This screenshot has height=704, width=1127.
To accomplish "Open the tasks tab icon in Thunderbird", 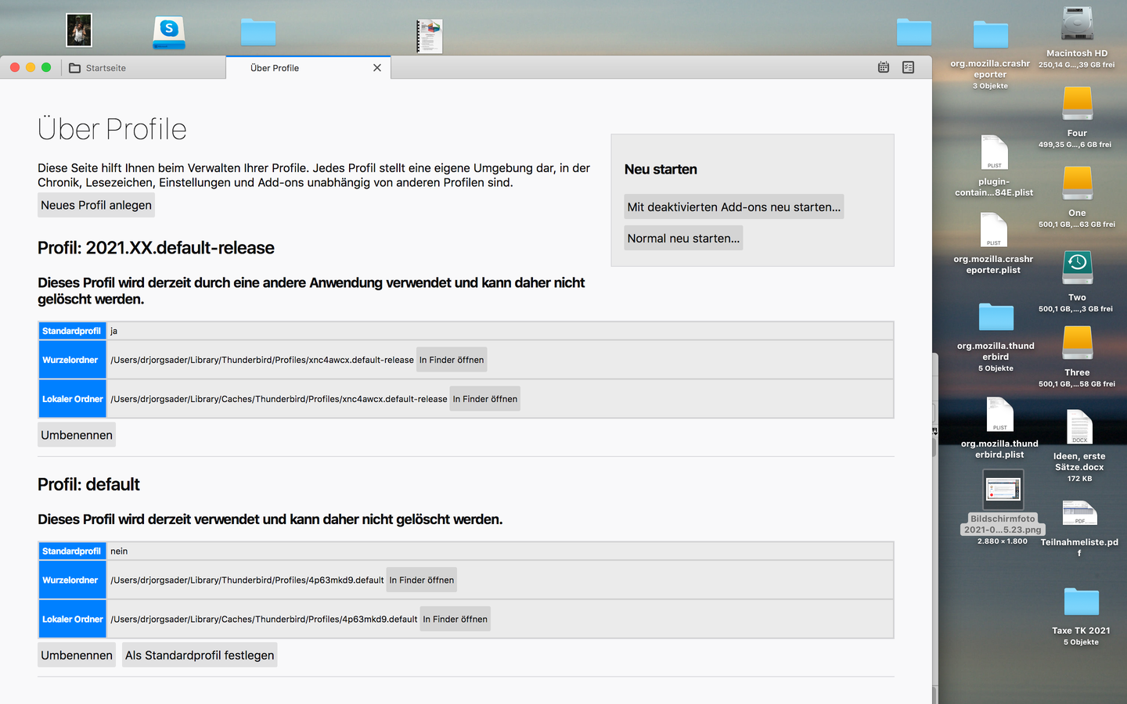I will point(909,67).
